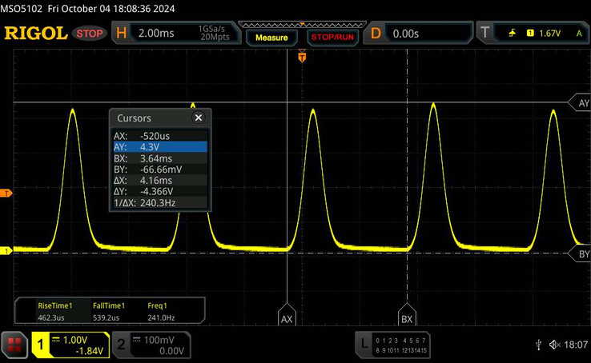Open the logic analyzer L channel panel
591x363 pixels.
(x=392, y=345)
